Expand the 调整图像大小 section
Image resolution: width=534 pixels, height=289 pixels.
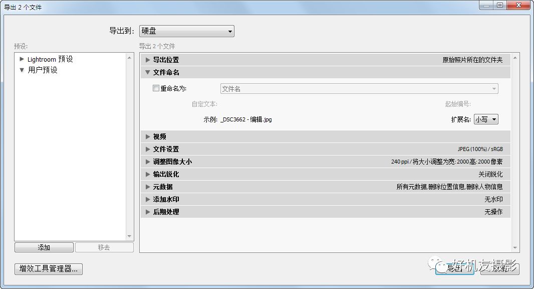(147, 161)
